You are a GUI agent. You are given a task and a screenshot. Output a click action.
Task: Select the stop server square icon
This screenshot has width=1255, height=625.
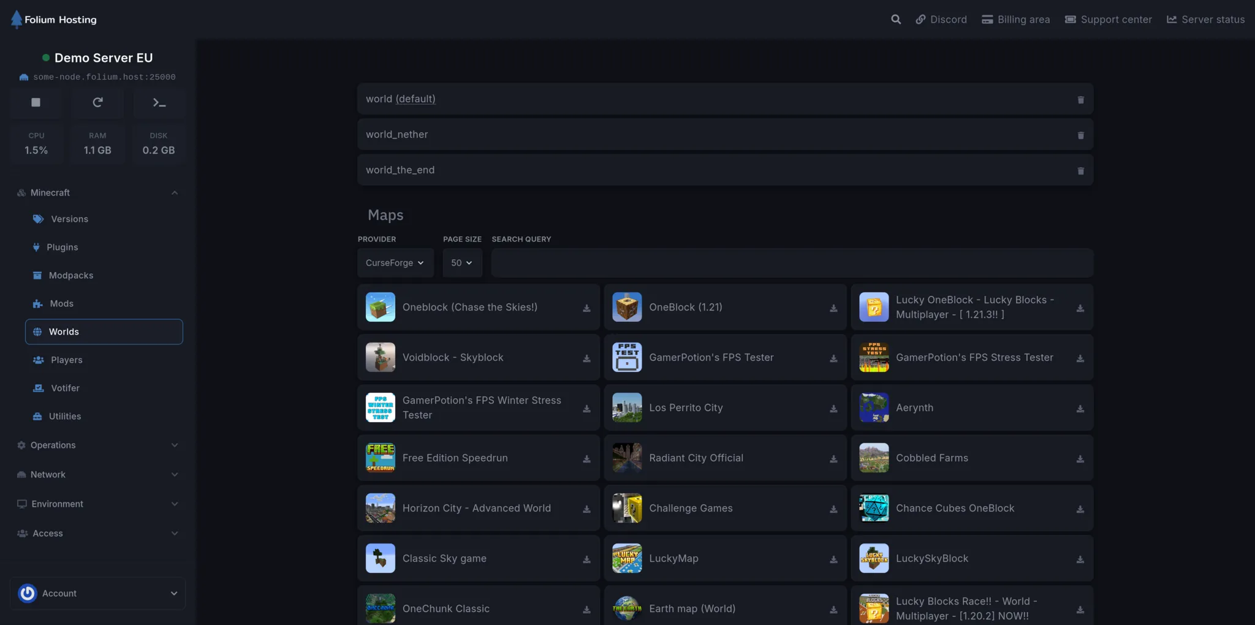point(35,102)
